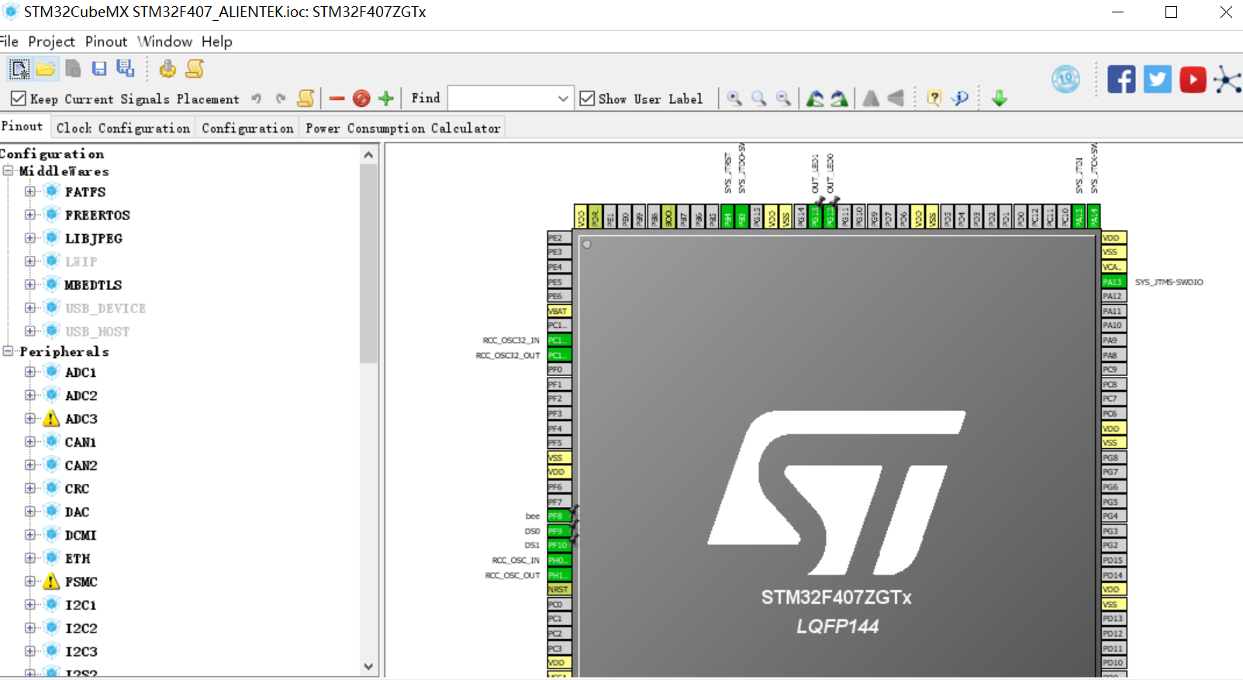Click the blue floppy Save Project icon
The image size is (1243, 680).
[x=99, y=69]
